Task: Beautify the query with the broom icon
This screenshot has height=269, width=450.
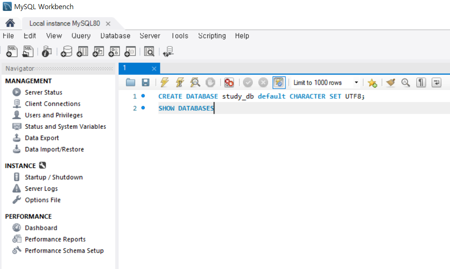Action: pos(390,82)
